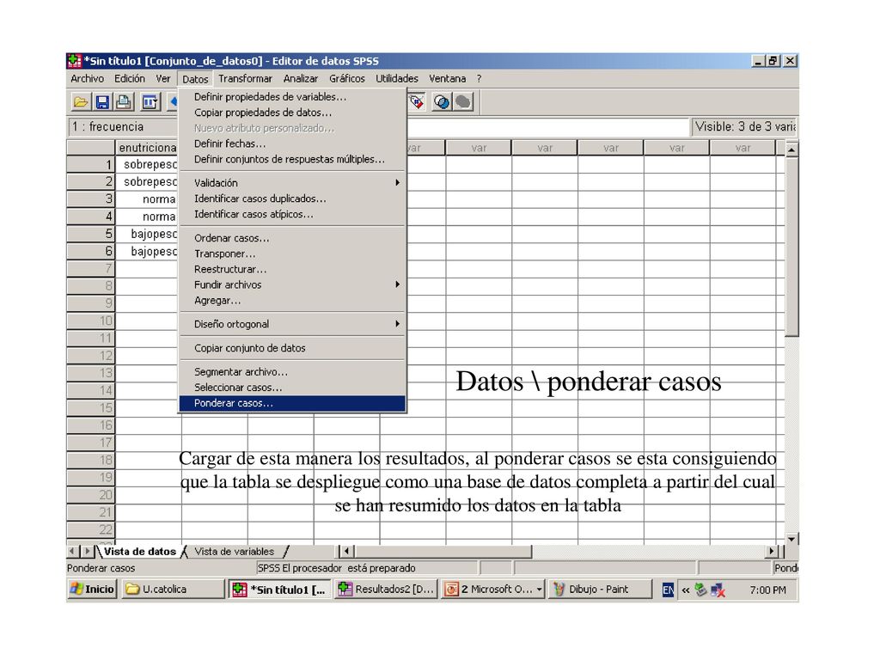The width and height of the screenshot is (880, 660).
Task: Choose Identificar casos duplicados
Action: point(292,199)
